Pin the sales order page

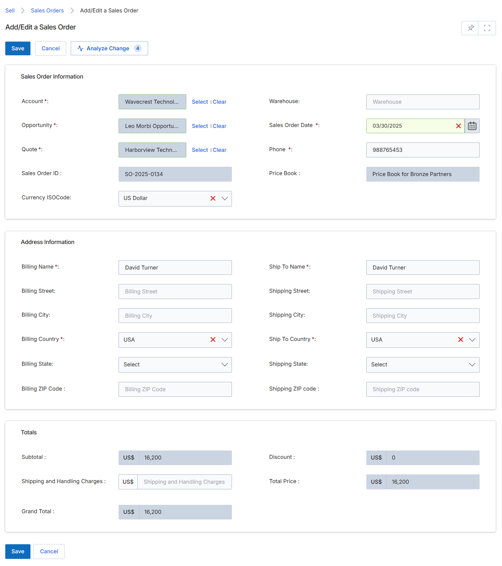(x=470, y=28)
